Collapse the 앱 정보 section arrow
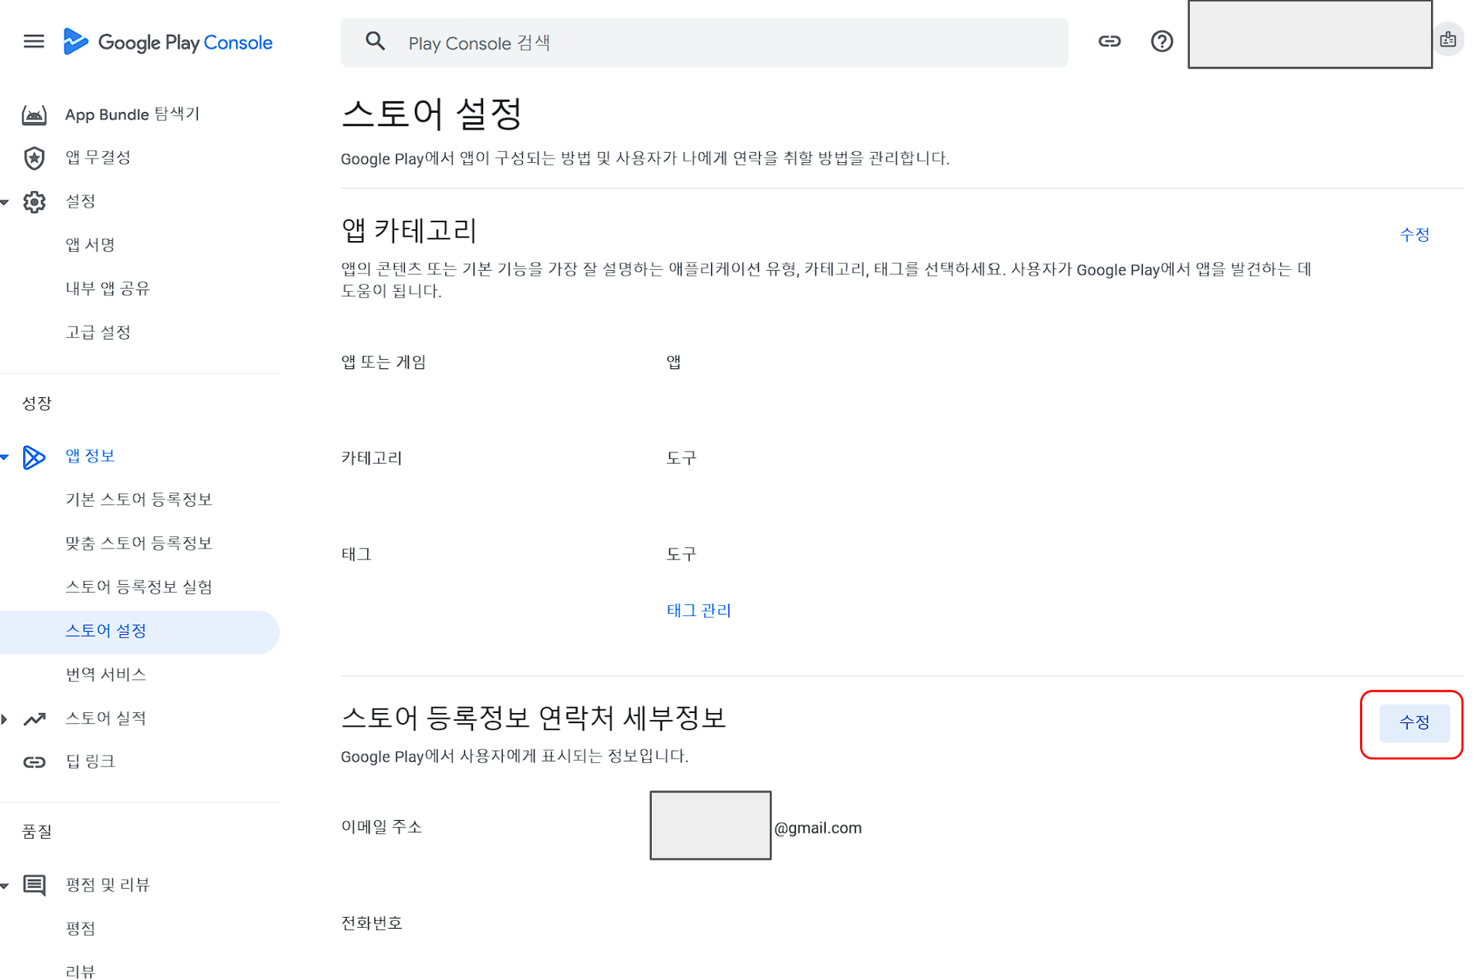The image size is (1481, 980). pos(5,457)
